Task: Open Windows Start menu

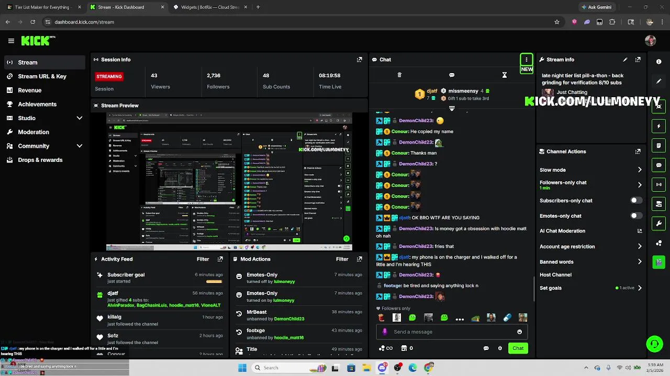Action: [x=242, y=368]
